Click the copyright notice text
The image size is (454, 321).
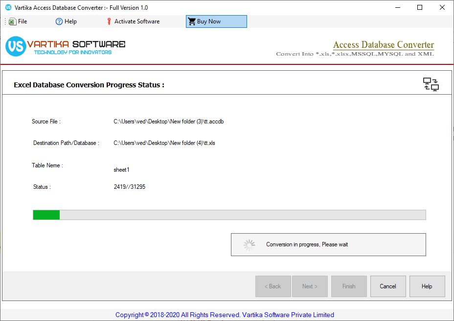pyautogui.click(x=225, y=315)
